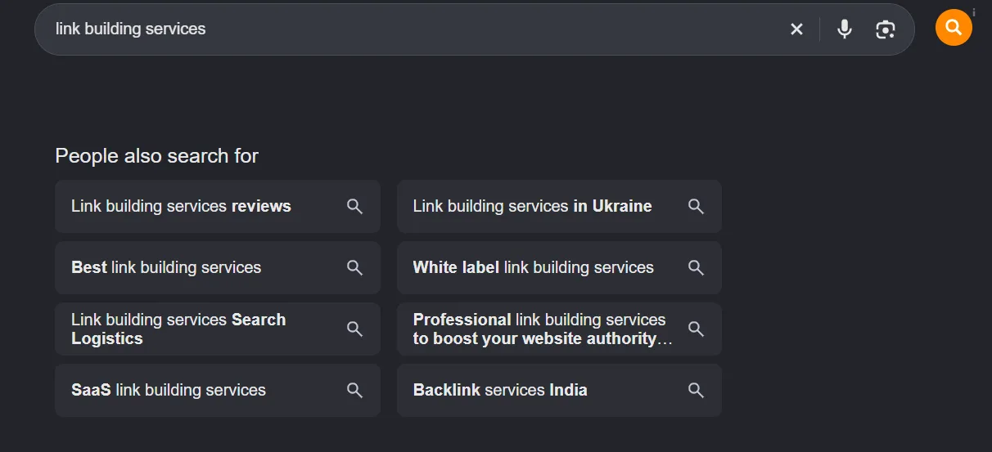Open search by image with the camera icon
992x452 pixels.
coord(885,29)
